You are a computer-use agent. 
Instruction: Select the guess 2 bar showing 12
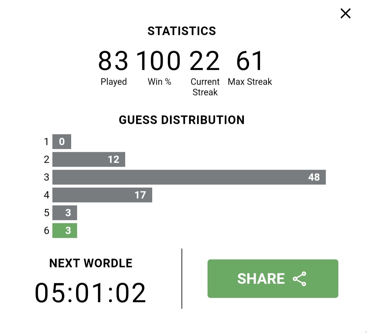[89, 159]
